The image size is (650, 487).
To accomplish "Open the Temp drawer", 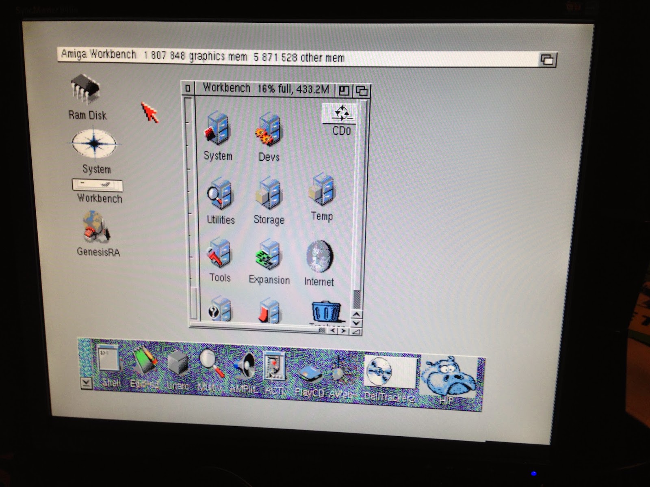I will (322, 189).
